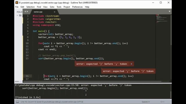Click the minimap code preview
186x104 pixels.
[x=162, y=19]
